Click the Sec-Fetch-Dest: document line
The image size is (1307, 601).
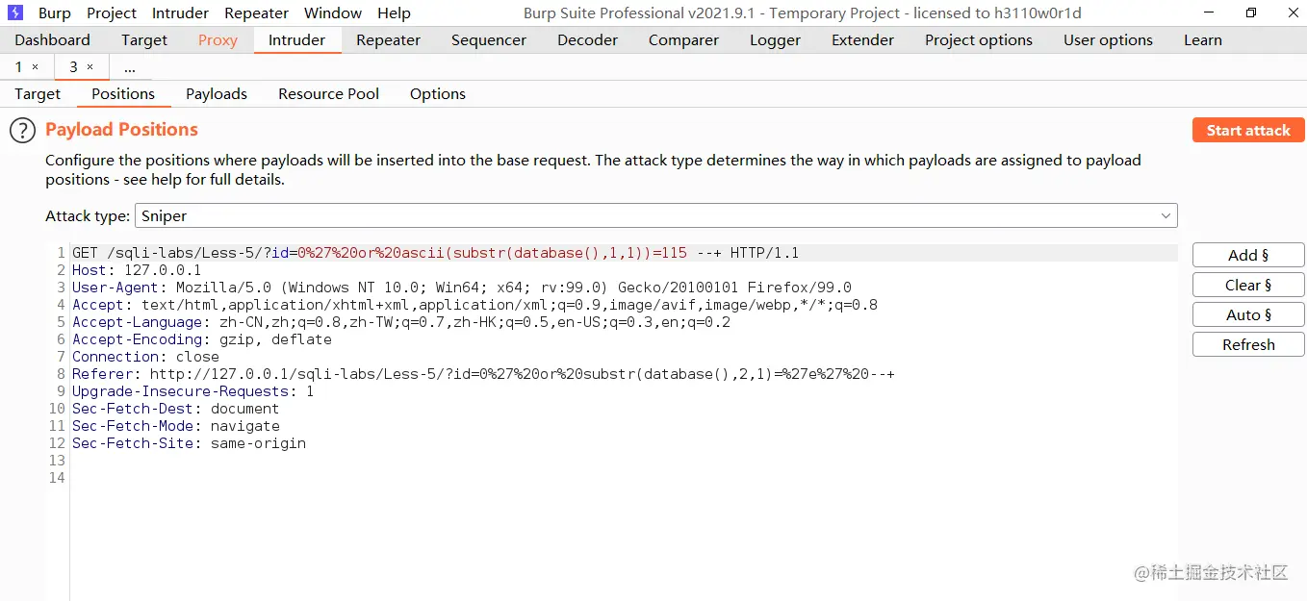click(x=175, y=409)
